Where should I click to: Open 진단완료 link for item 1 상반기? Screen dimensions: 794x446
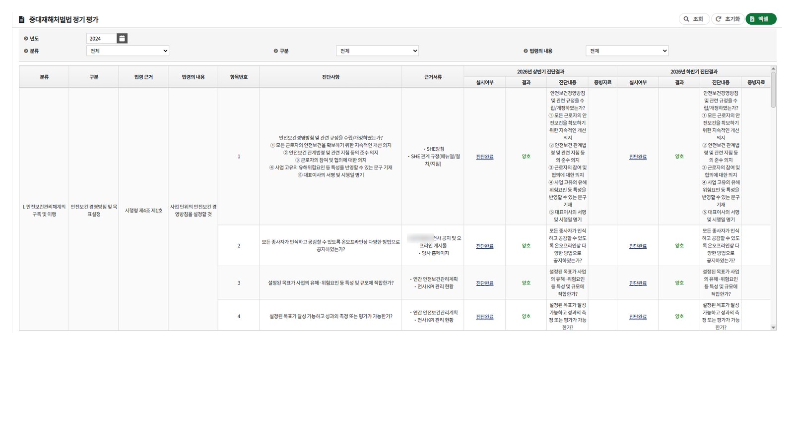click(485, 157)
